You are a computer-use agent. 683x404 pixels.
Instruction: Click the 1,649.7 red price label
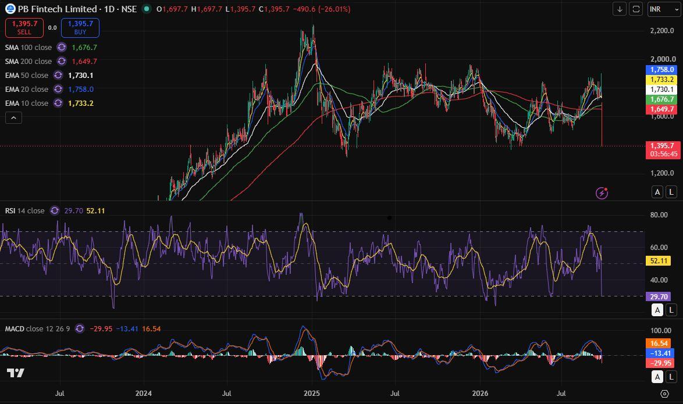pos(661,109)
